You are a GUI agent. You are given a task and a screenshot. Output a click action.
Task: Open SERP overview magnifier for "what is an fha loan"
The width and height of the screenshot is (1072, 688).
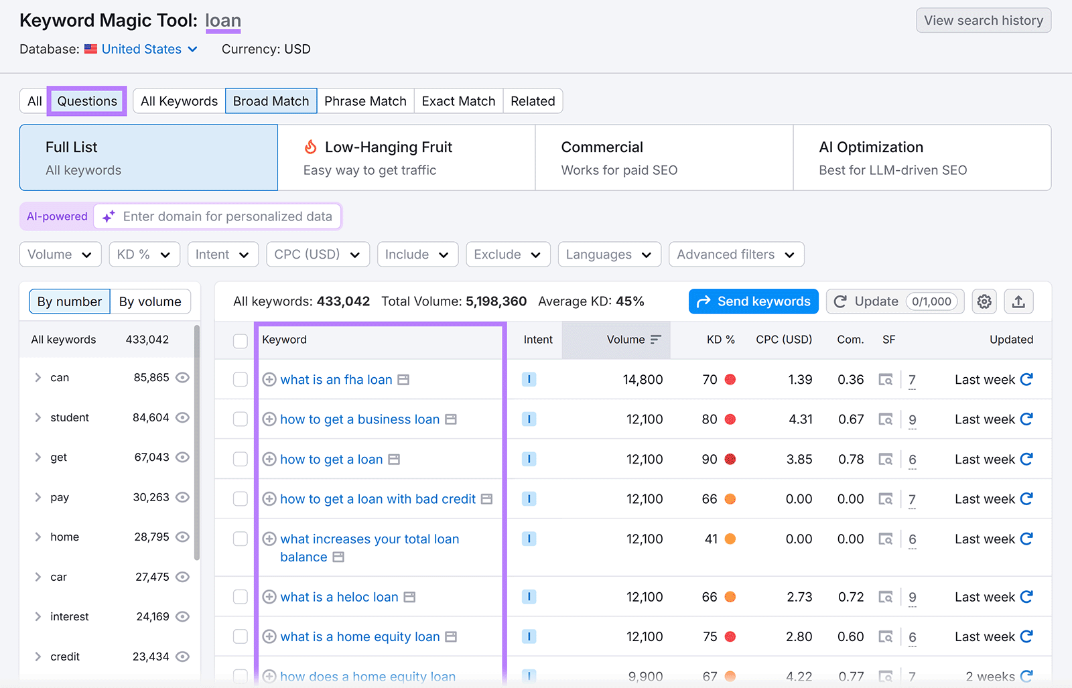886,379
